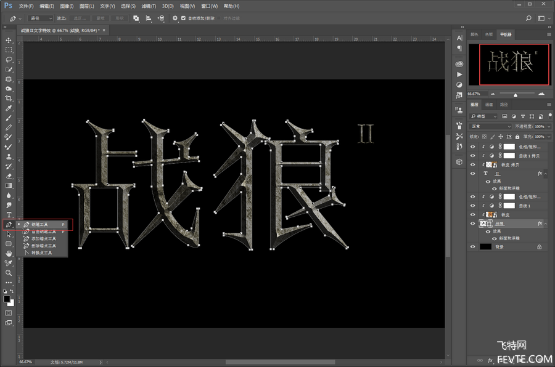Hide the 战狼 layer

(x=472, y=224)
